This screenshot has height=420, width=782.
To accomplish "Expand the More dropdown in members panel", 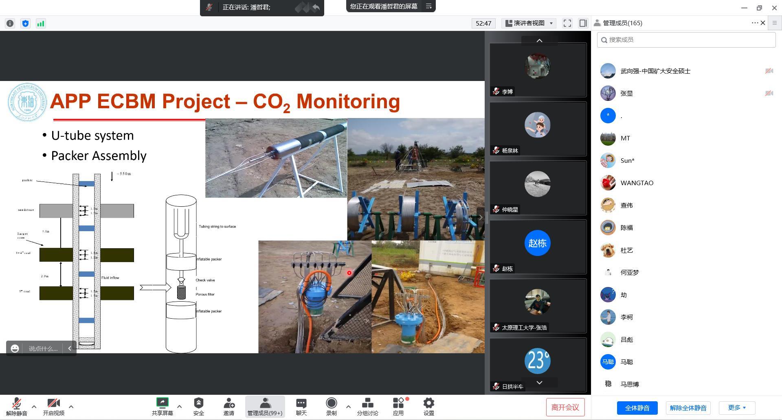I will point(737,408).
